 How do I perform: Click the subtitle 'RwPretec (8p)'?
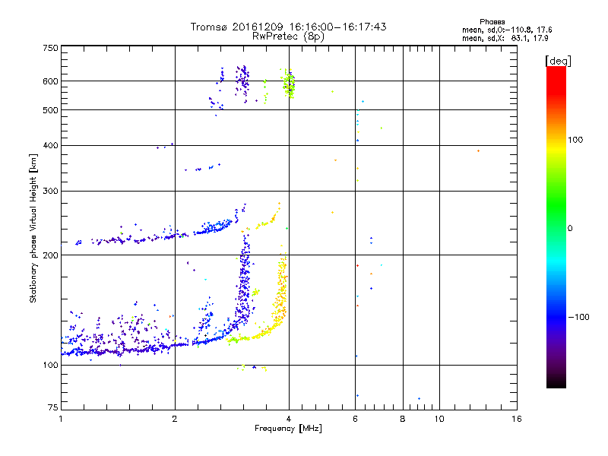[x=288, y=36]
